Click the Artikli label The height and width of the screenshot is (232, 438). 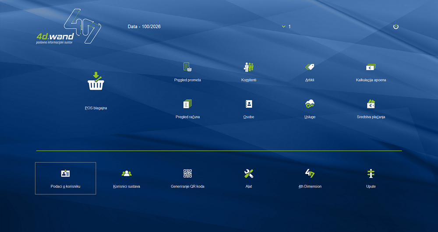pyautogui.click(x=310, y=80)
